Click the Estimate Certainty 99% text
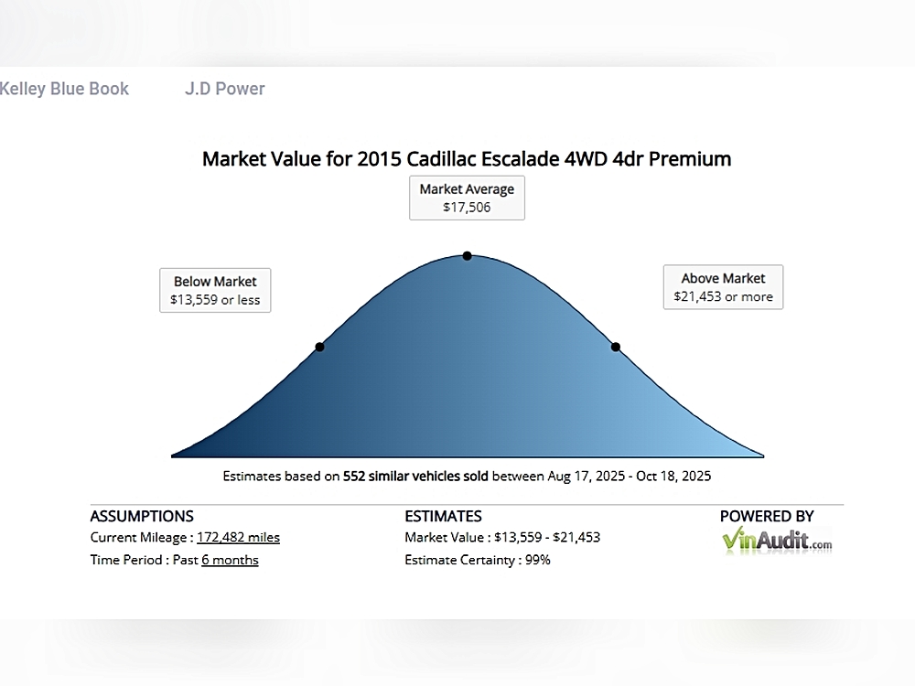915x686 pixels. (478, 560)
